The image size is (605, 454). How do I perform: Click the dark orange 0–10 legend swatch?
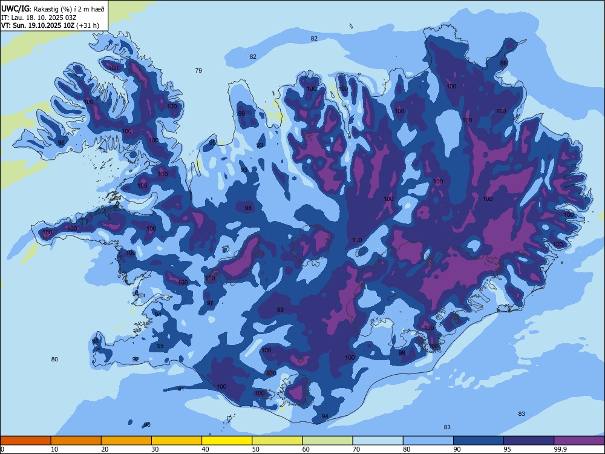tap(25, 441)
